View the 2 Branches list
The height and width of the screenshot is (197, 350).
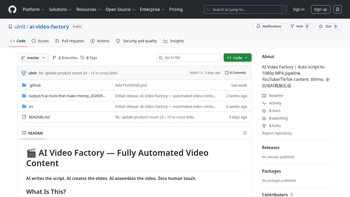[65, 58]
